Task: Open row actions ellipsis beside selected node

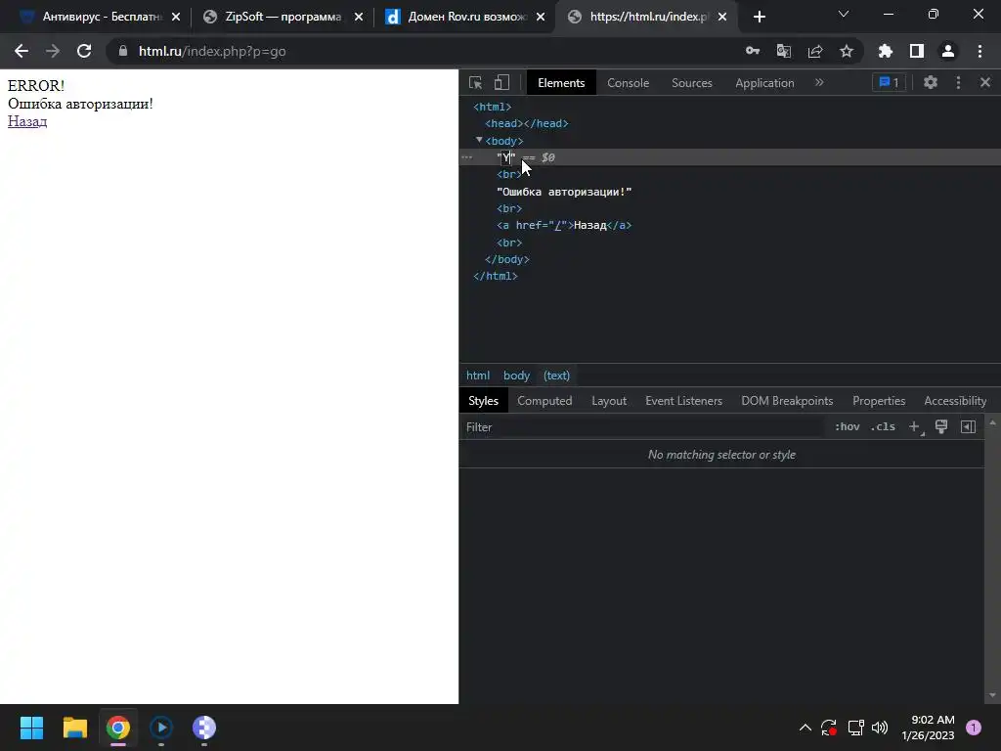Action: [x=467, y=157]
